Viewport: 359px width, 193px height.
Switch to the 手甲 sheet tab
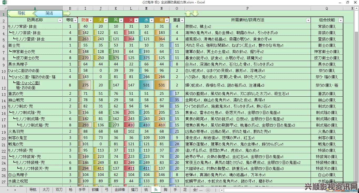tap(82, 190)
